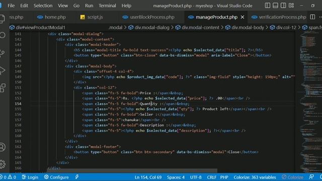Open the Run menu
The width and height of the screenshot is (322, 181).
pos(89,6)
